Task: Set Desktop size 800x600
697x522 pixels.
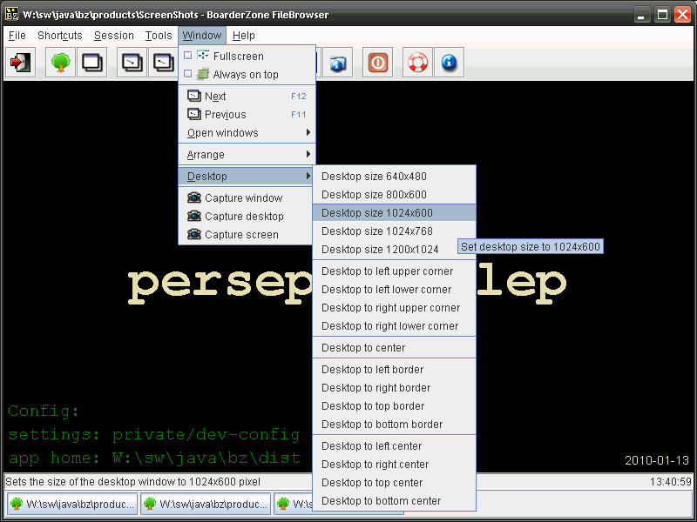Action: tap(395, 194)
